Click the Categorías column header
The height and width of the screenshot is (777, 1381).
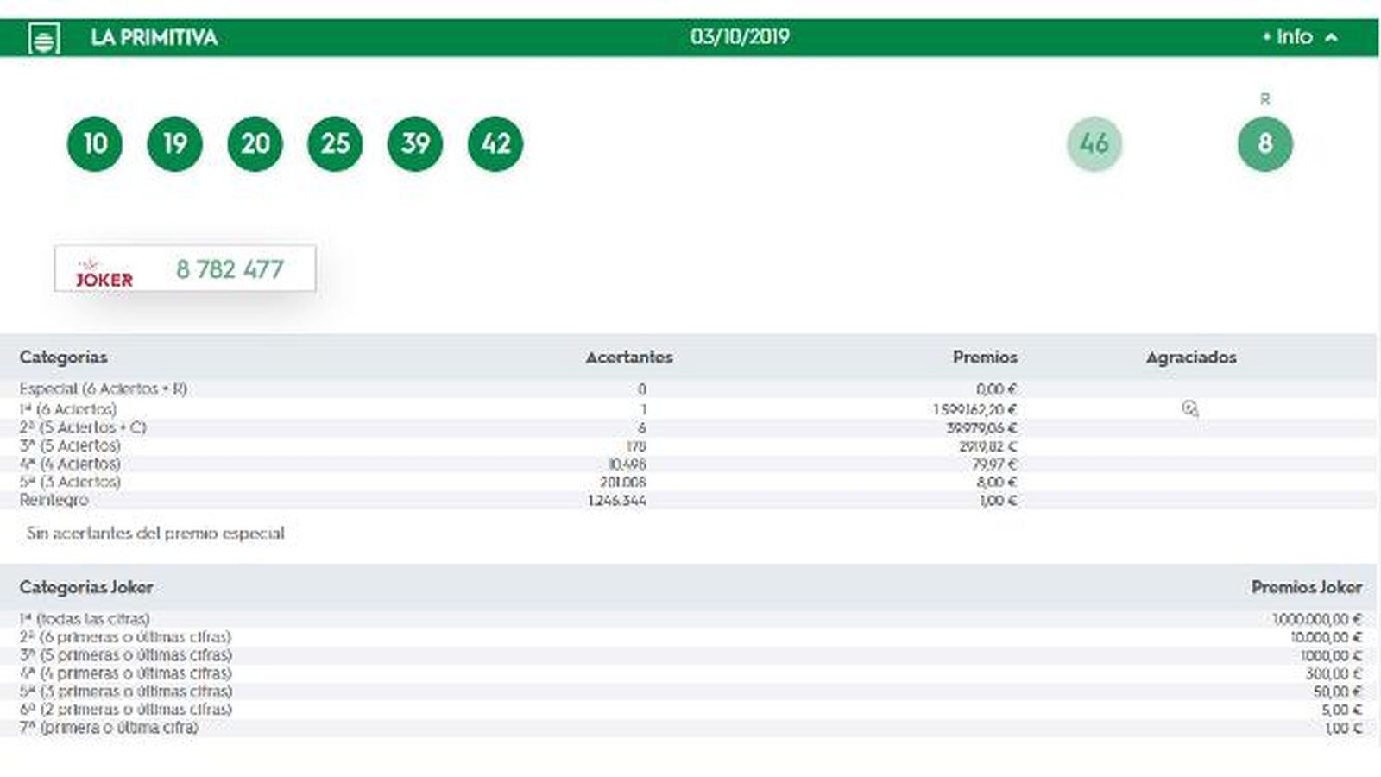click(x=64, y=357)
